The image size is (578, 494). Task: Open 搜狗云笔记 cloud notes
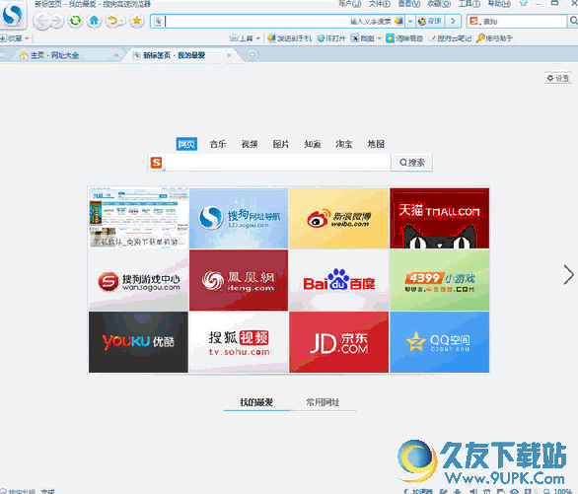(451, 38)
